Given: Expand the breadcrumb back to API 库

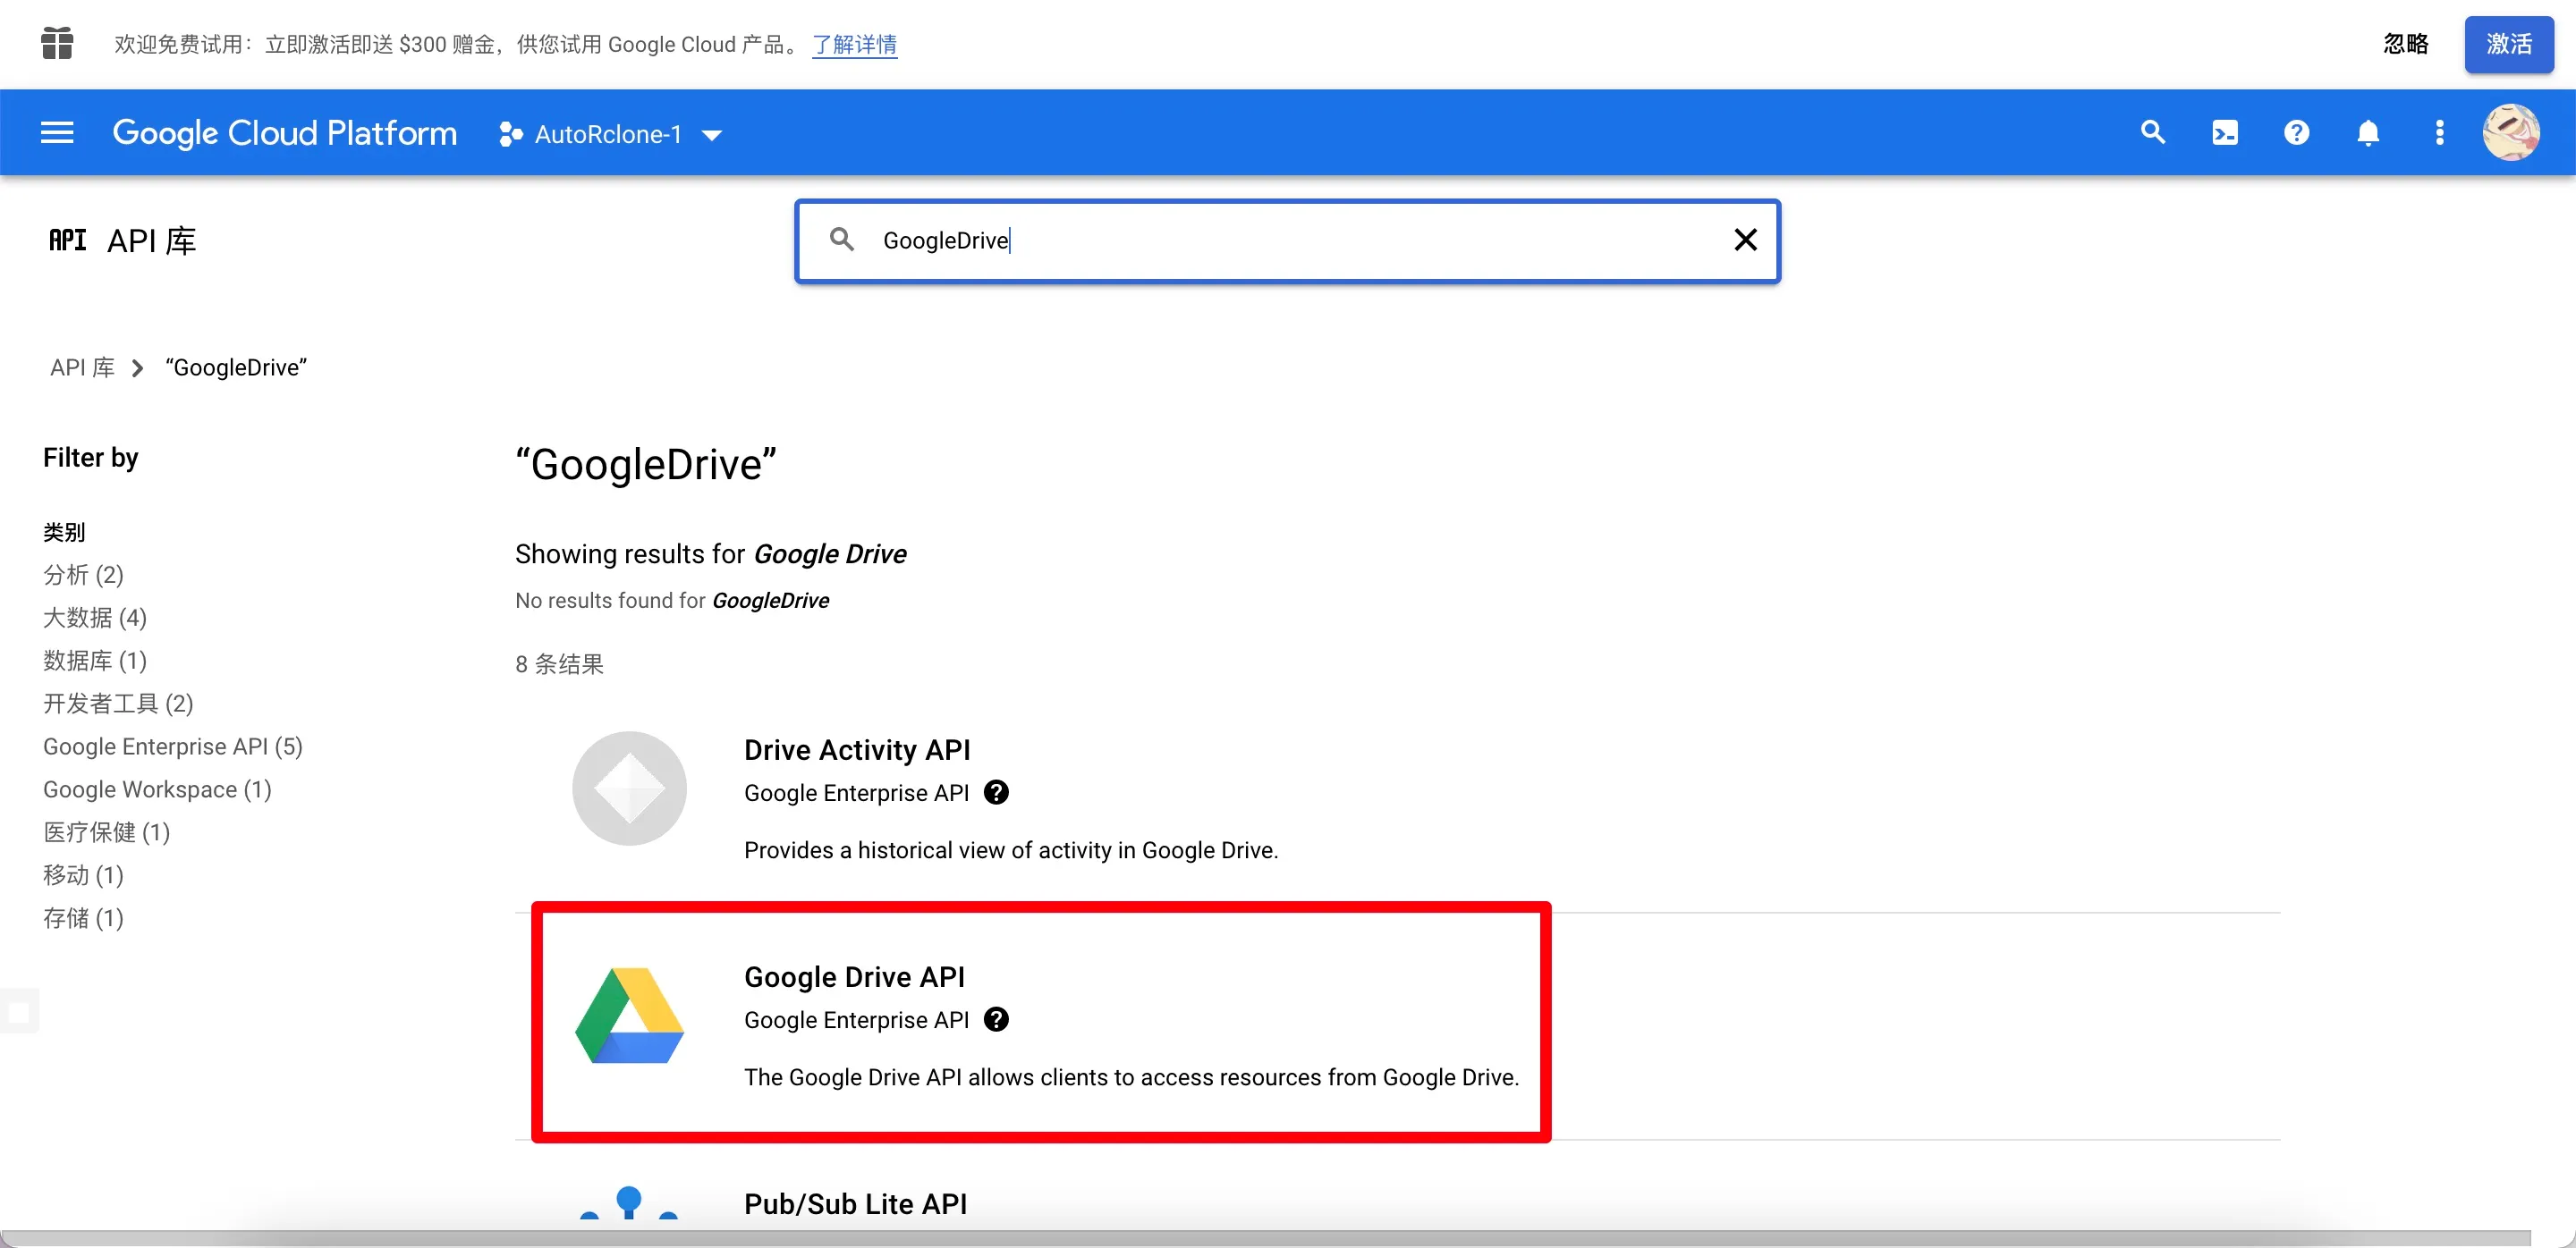Looking at the screenshot, I should tap(82, 367).
